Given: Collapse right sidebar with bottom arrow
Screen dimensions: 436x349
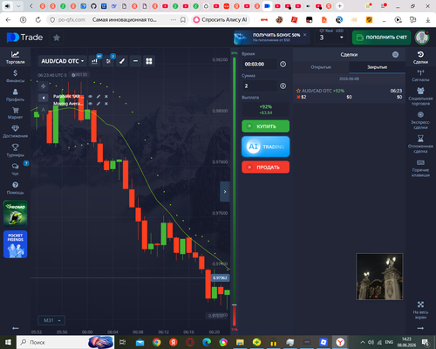Looking at the screenshot, I should 420,328.
